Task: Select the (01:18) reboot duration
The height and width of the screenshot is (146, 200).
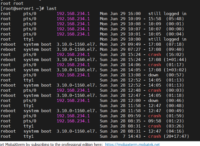Action: point(175,96)
